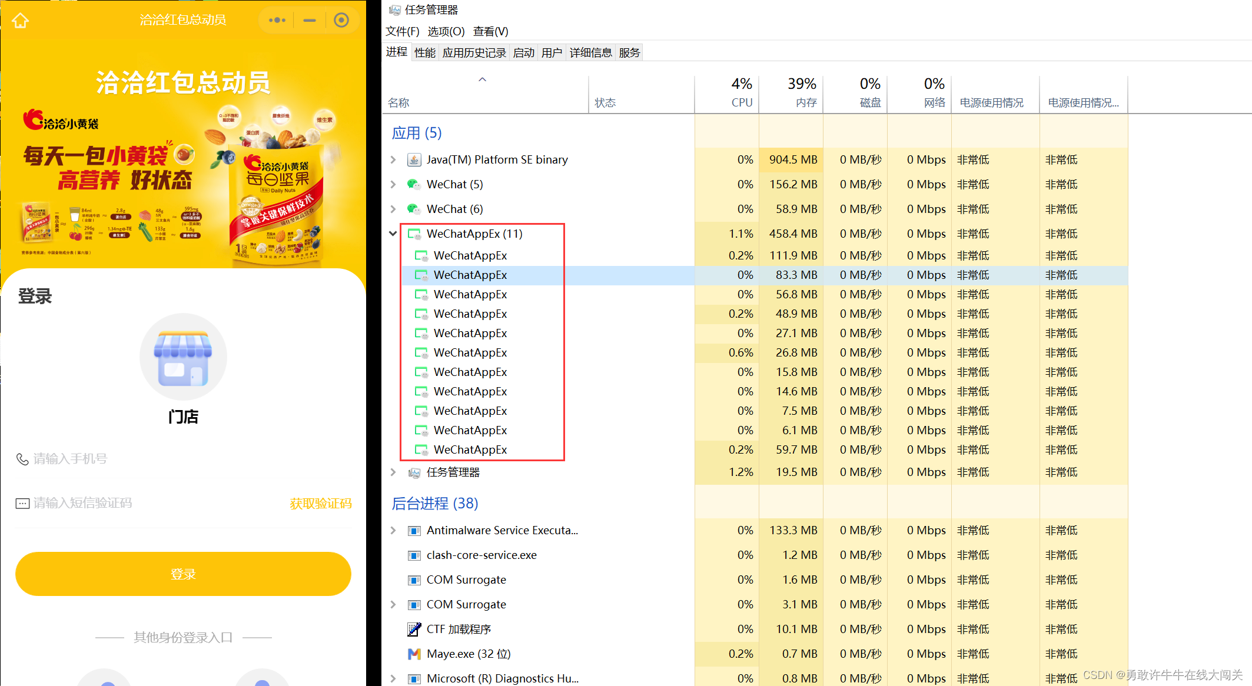The width and height of the screenshot is (1252, 686).
Task: Click Task Manager title bar icon
Action: coord(395,10)
